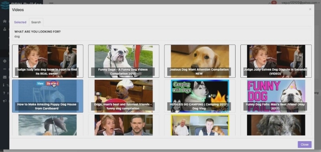Screen dimensions: 321x152
Task: Select the Huskies Go Camping video
Action: pos(200,96)
